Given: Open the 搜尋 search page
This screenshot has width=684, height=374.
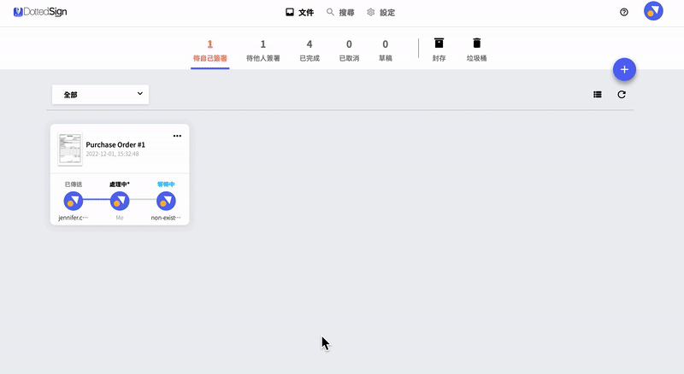Looking at the screenshot, I should click(340, 12).
